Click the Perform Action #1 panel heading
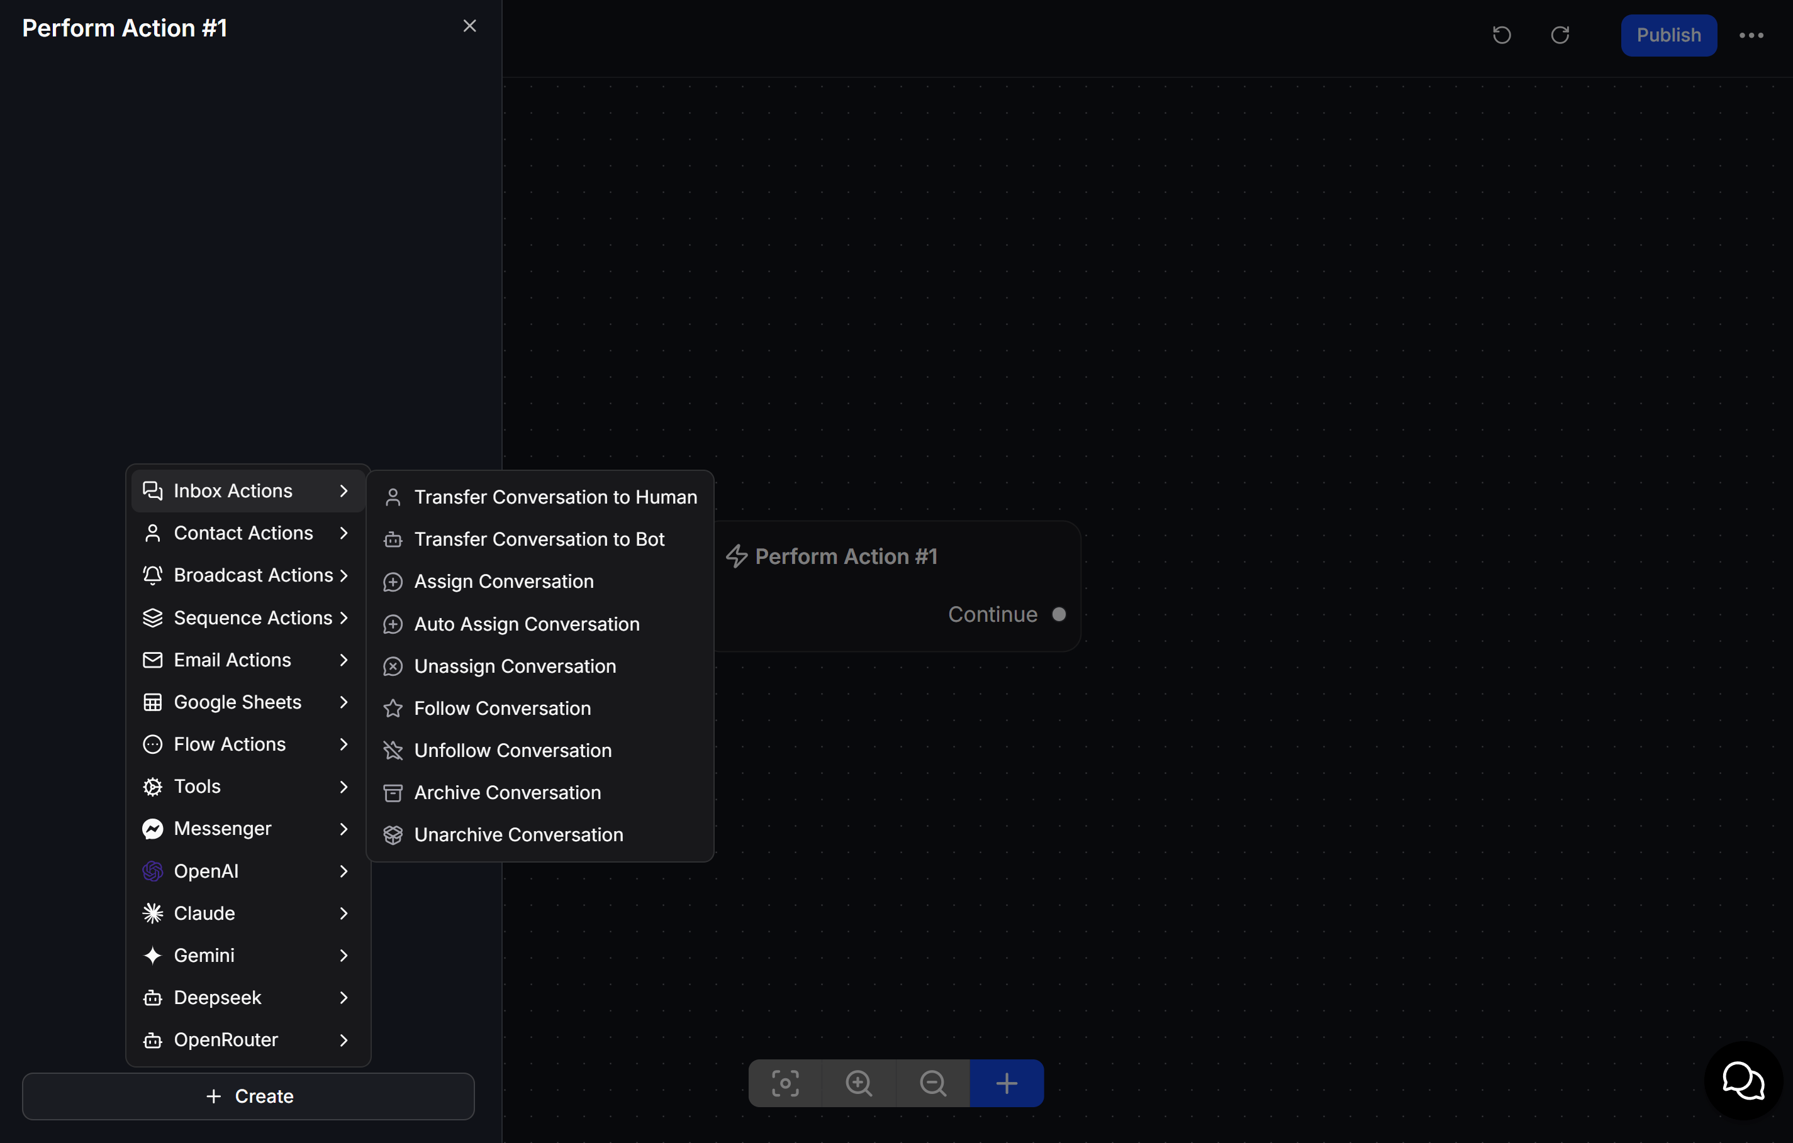The width and height of the screenshot is (1793, 1143). point(125,28)
